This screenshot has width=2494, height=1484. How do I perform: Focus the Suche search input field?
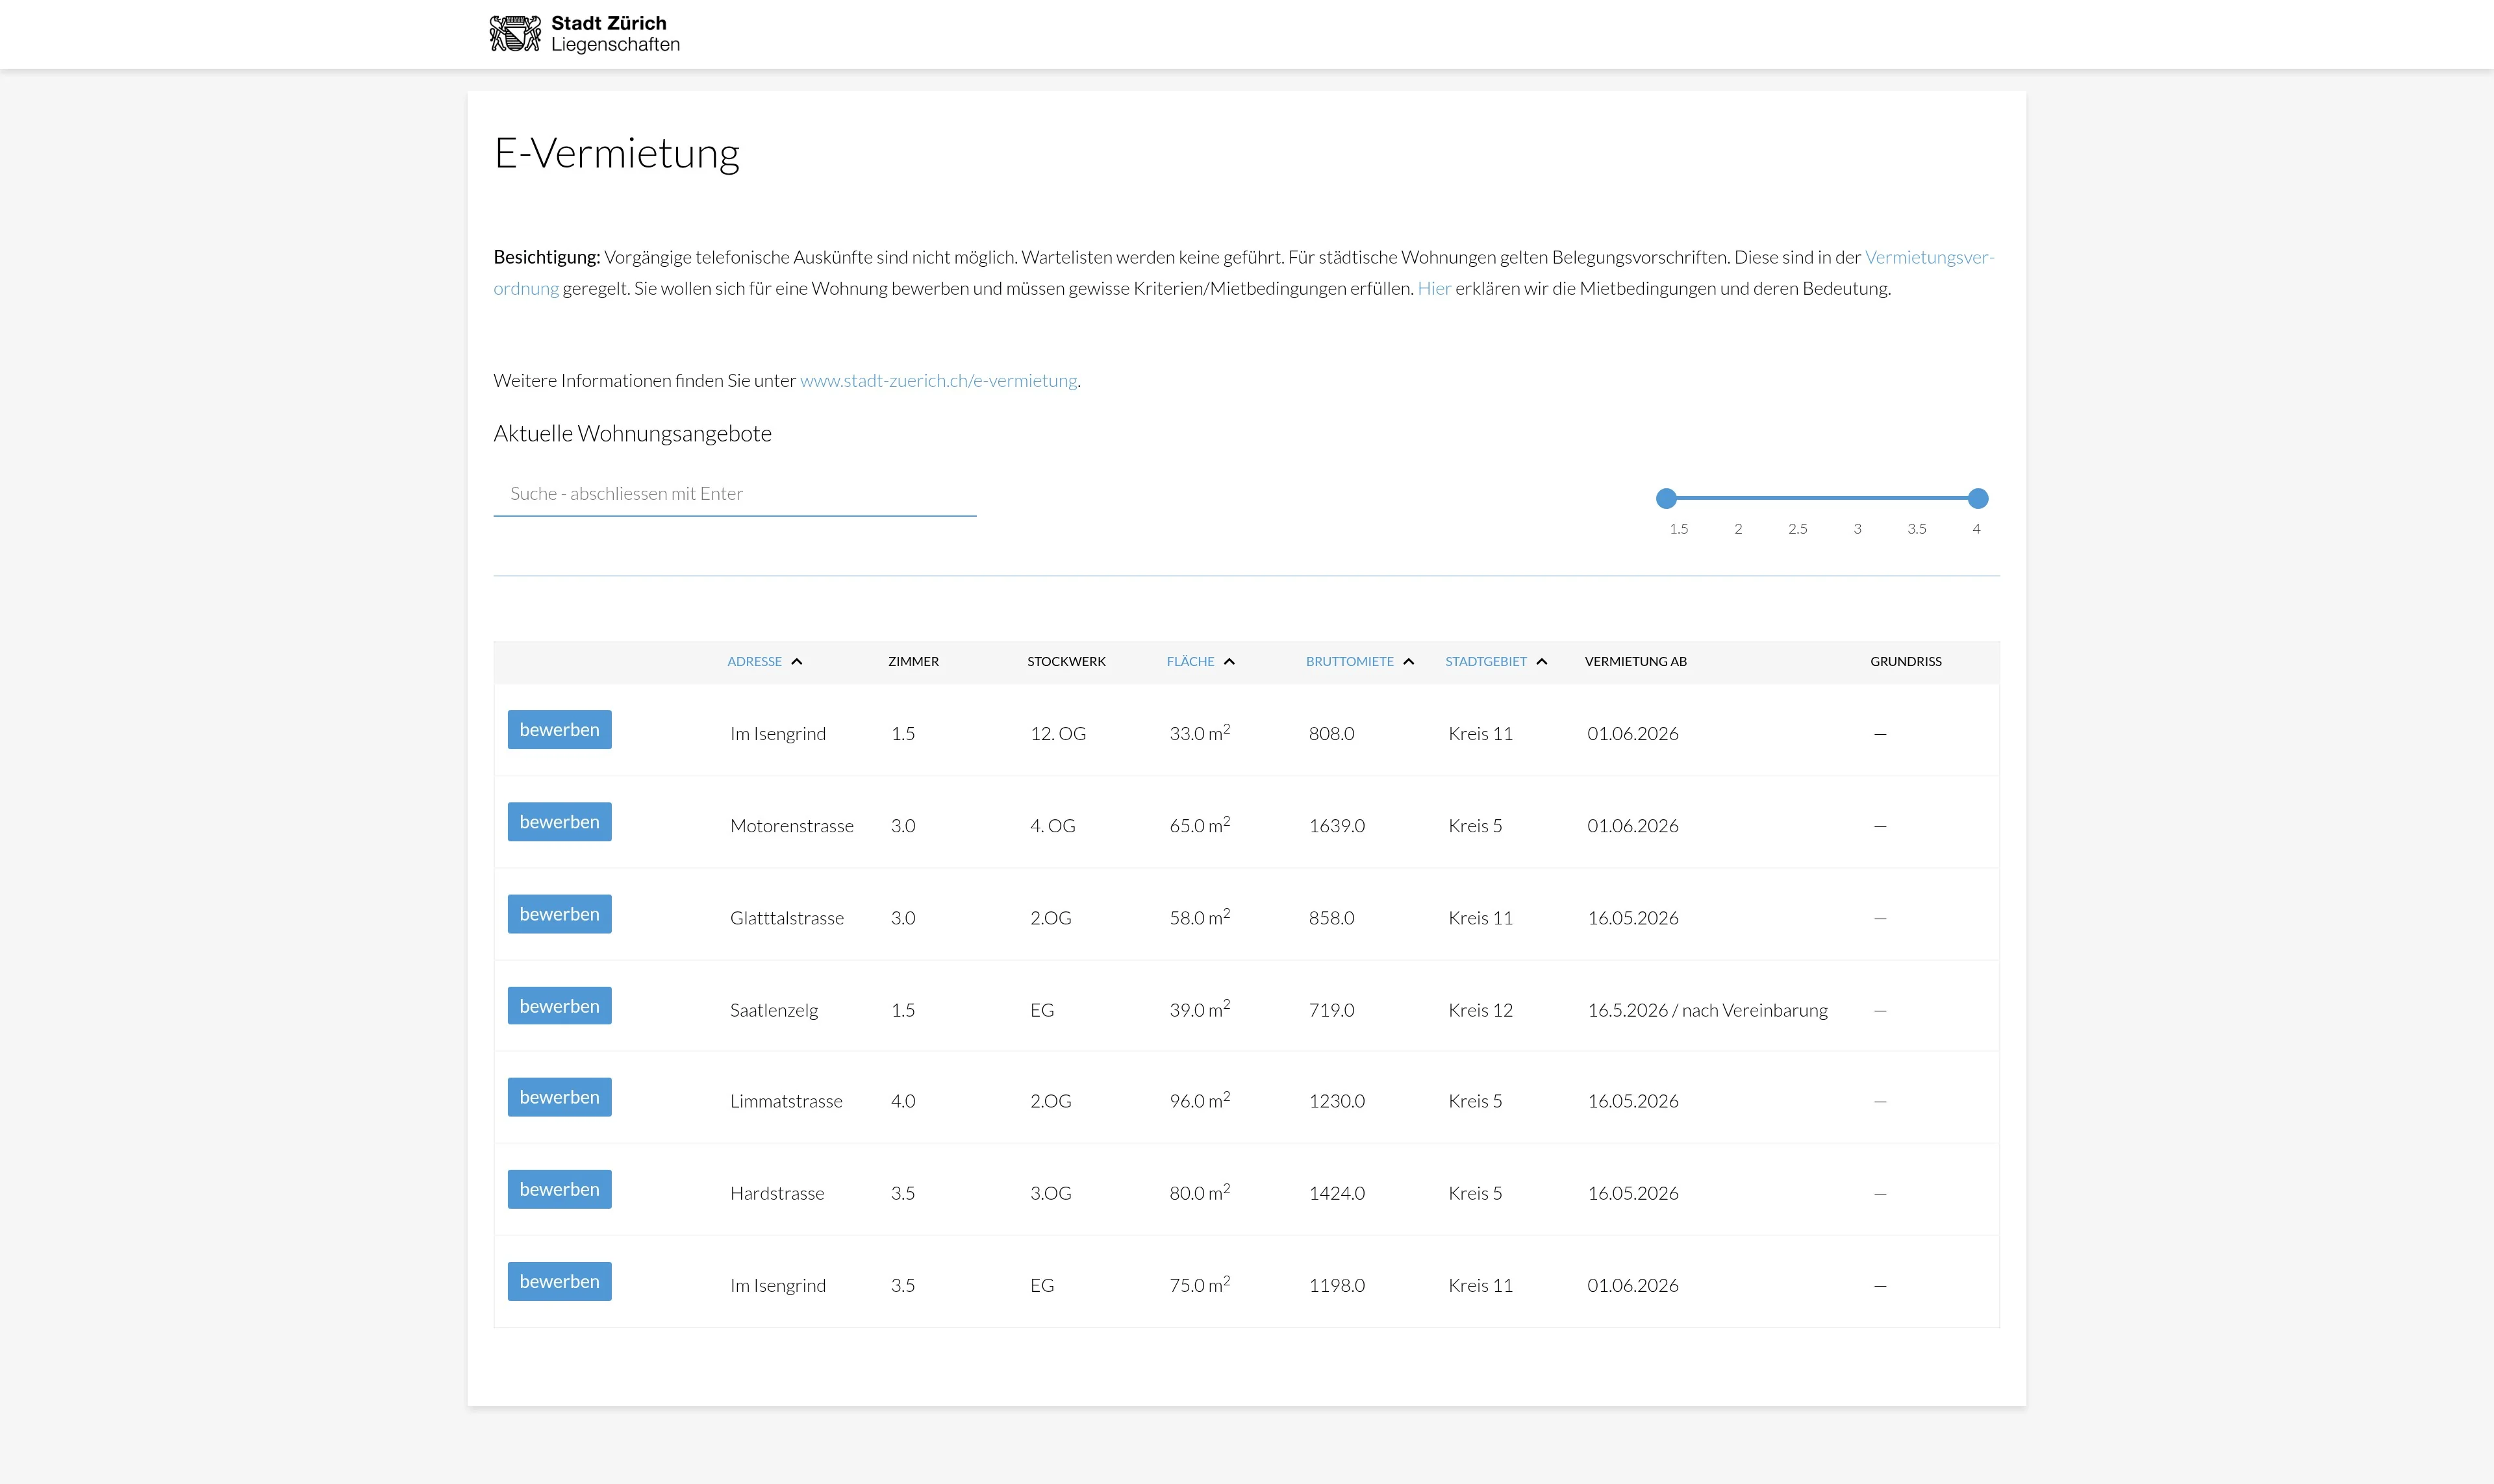coord(735,494)
